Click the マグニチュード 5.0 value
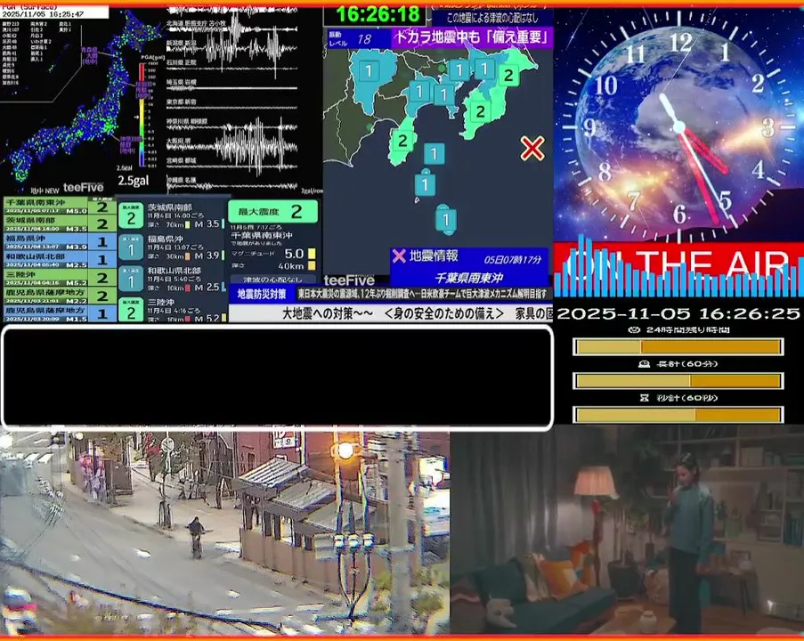 coord(294,254)
